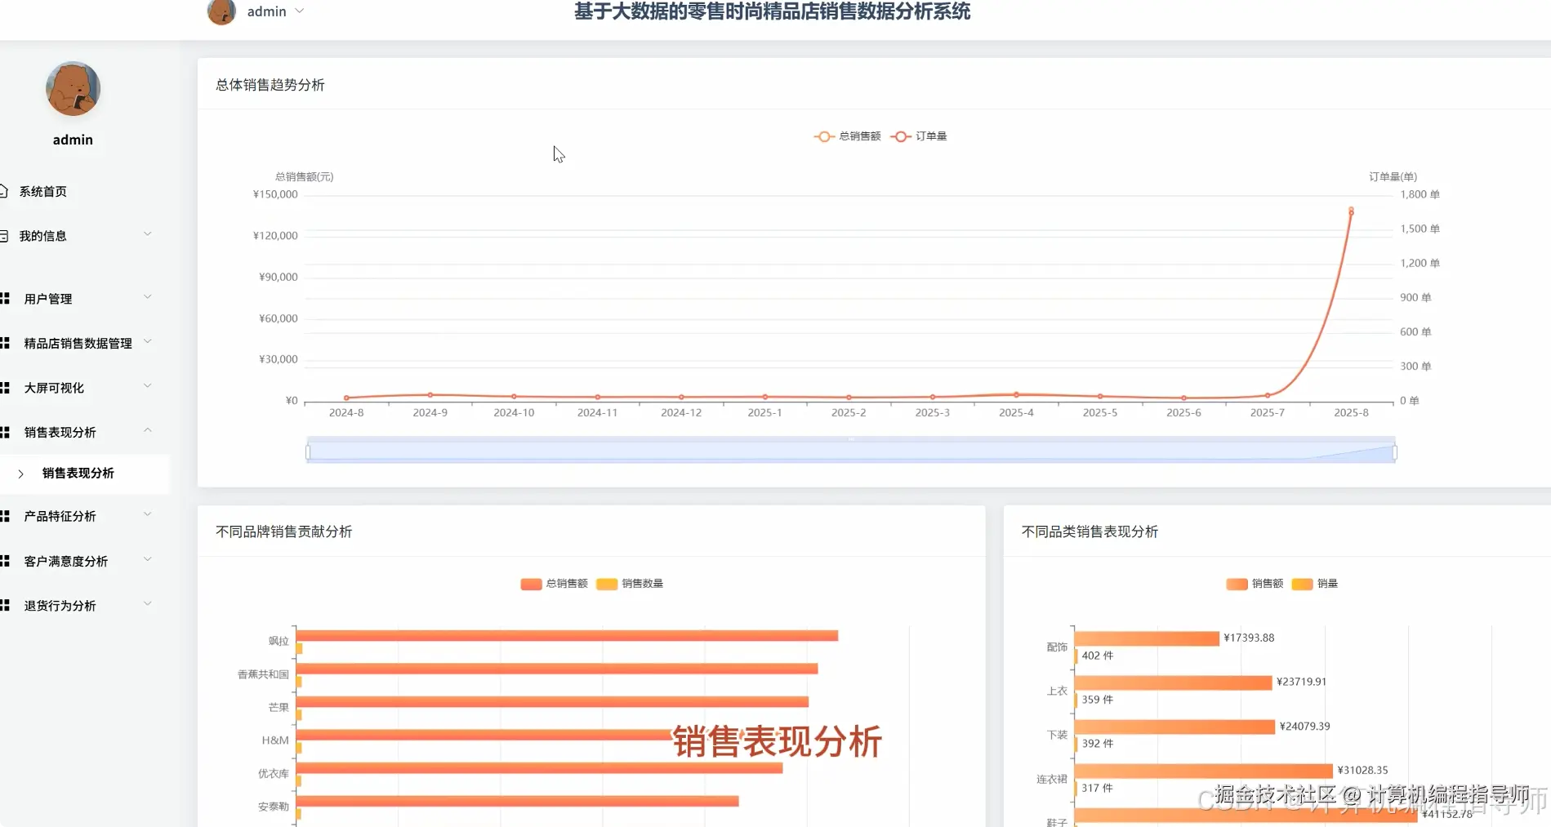Click the large bear avatar in sidebar

(x=73, y=88)
